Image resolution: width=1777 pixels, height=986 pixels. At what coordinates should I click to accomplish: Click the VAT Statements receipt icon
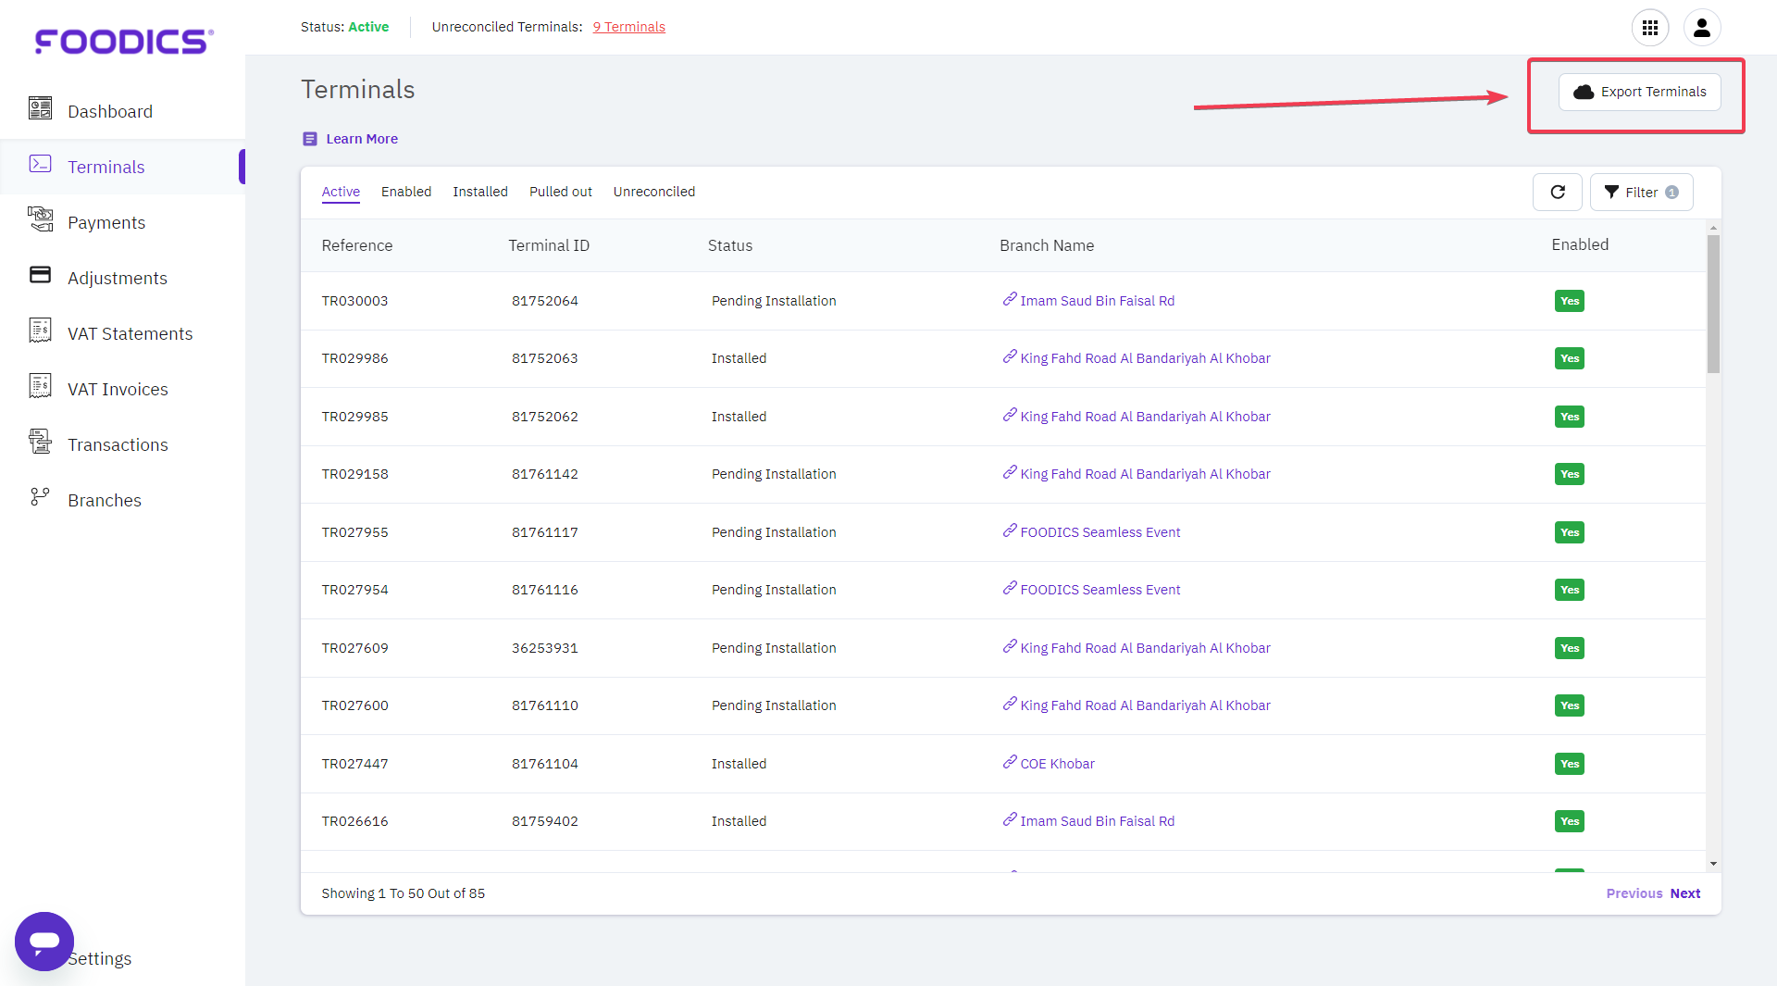pos(40,331)
